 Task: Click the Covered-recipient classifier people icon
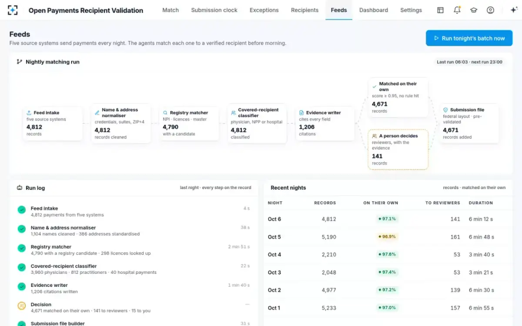(x=234, y=113)
